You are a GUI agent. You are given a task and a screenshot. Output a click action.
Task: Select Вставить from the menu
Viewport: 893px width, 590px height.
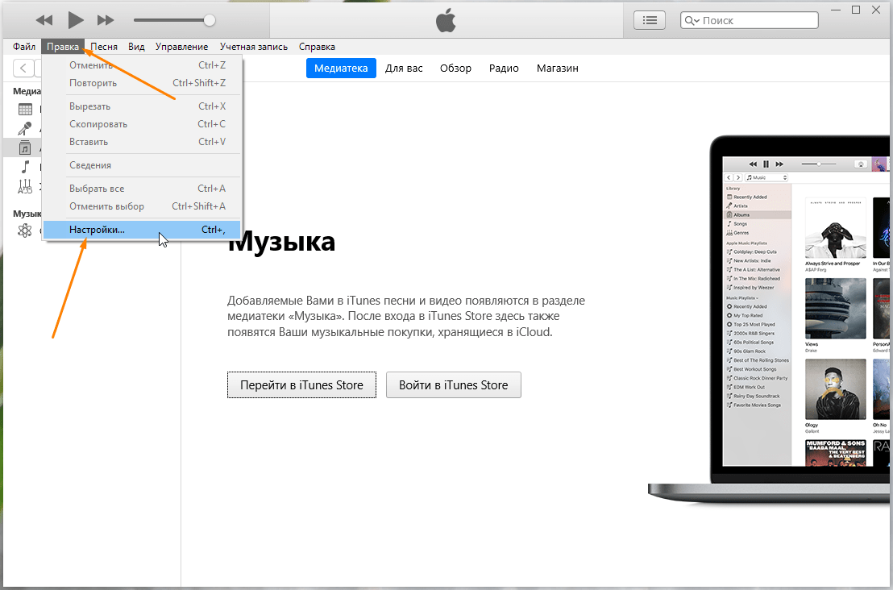(142, 142)
